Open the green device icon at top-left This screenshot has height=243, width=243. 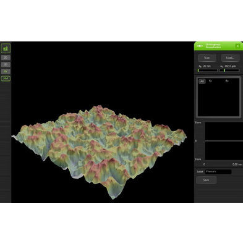(6, 48)
